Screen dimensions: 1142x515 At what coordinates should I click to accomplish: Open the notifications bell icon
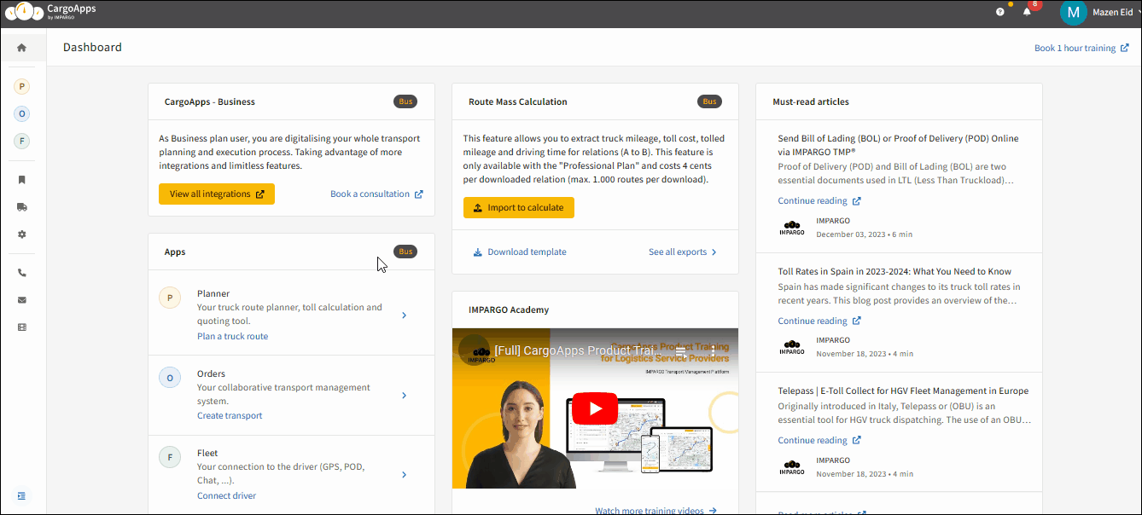1028,12
